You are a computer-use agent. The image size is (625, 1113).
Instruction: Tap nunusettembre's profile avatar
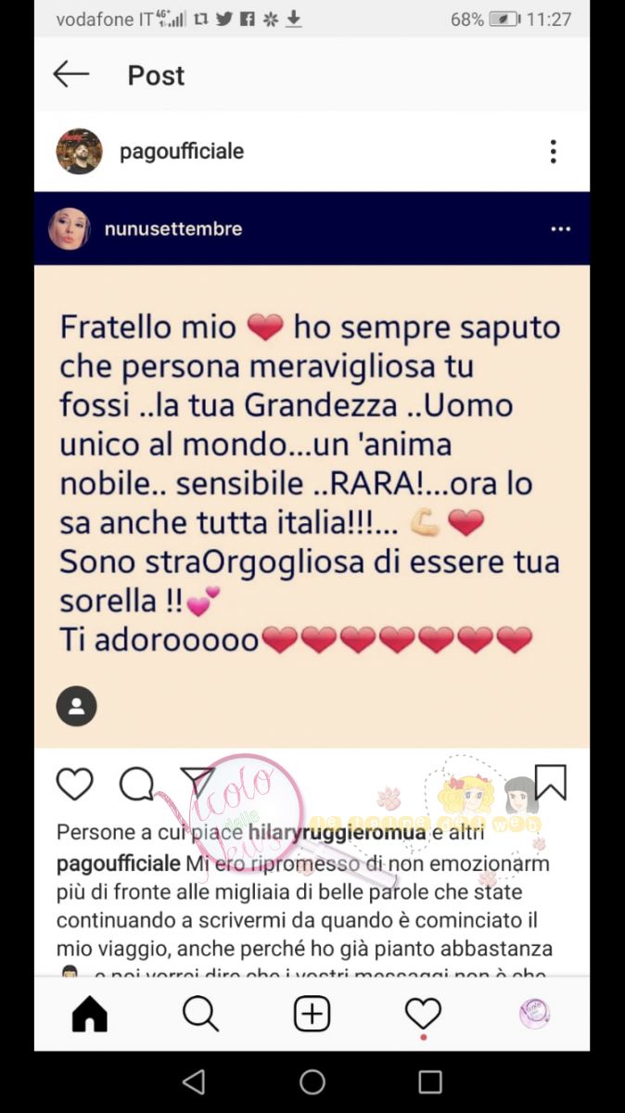69,228
